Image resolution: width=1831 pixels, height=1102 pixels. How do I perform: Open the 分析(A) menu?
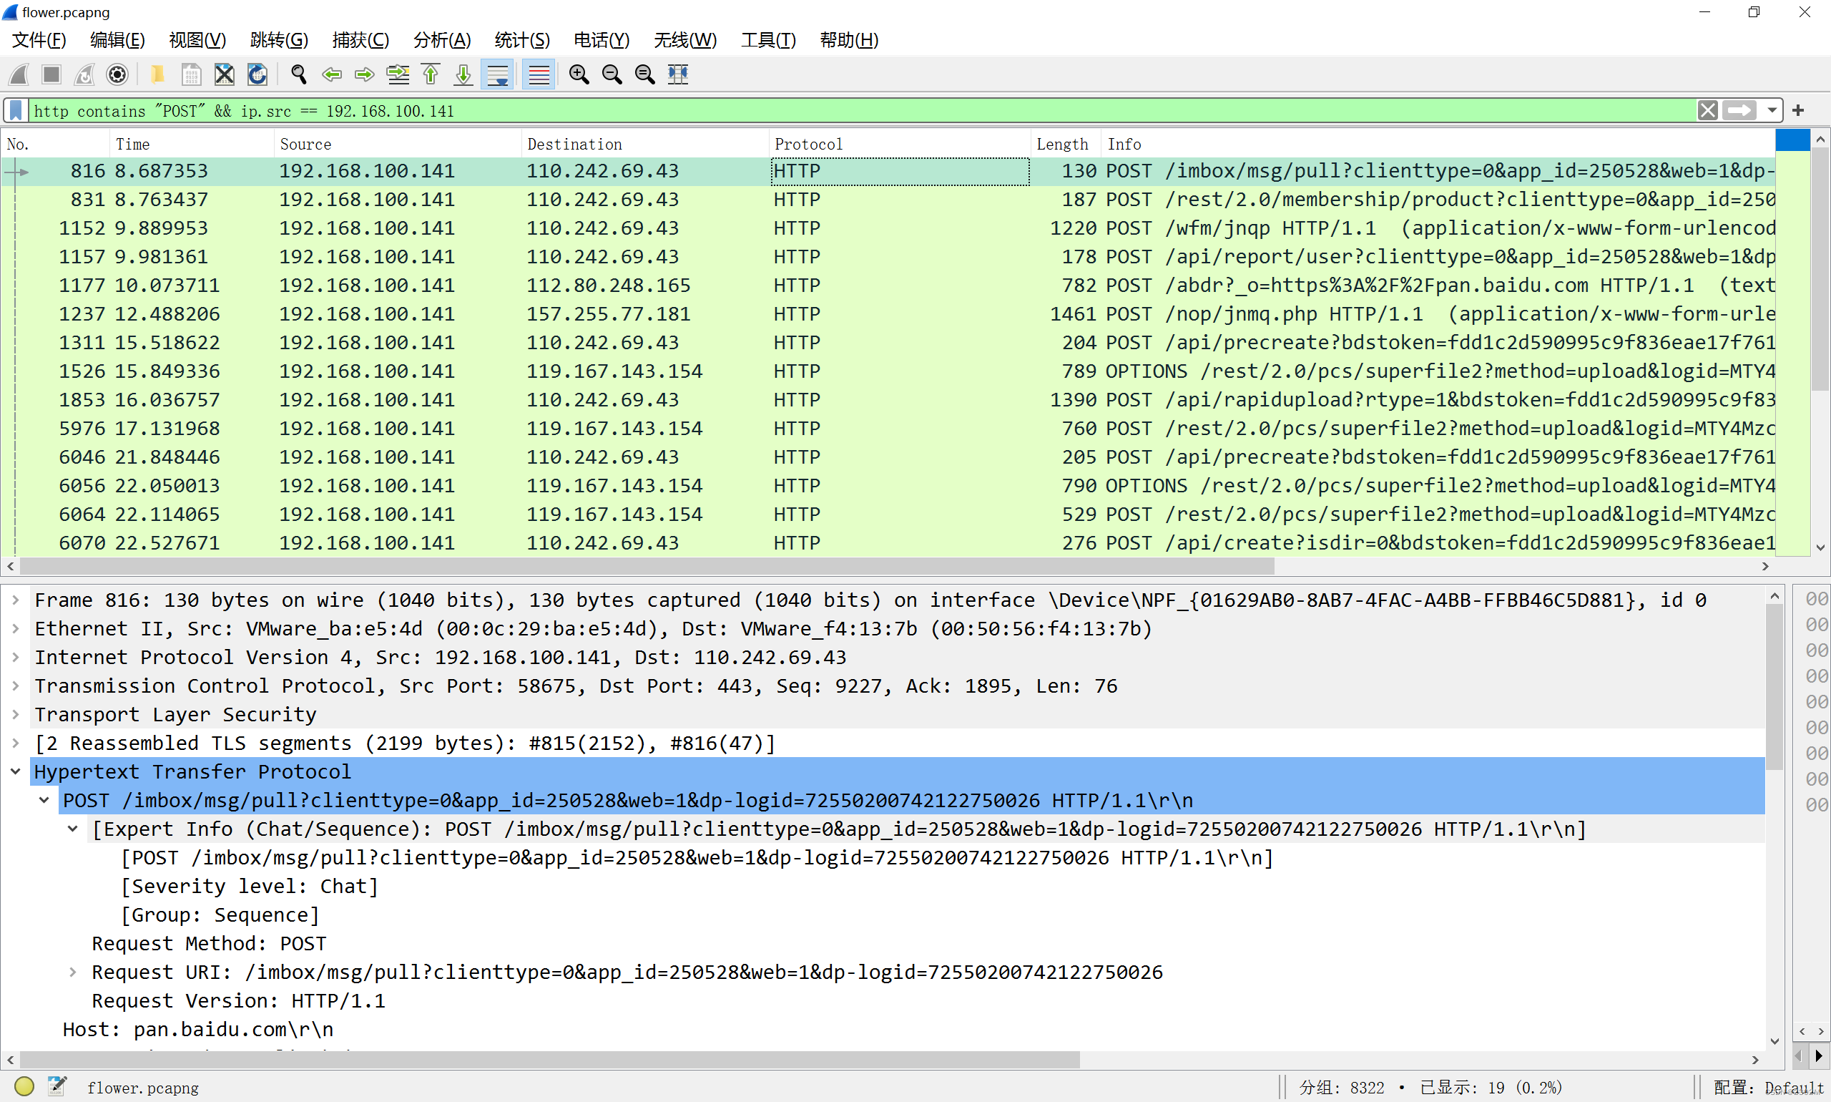[442, 40]
